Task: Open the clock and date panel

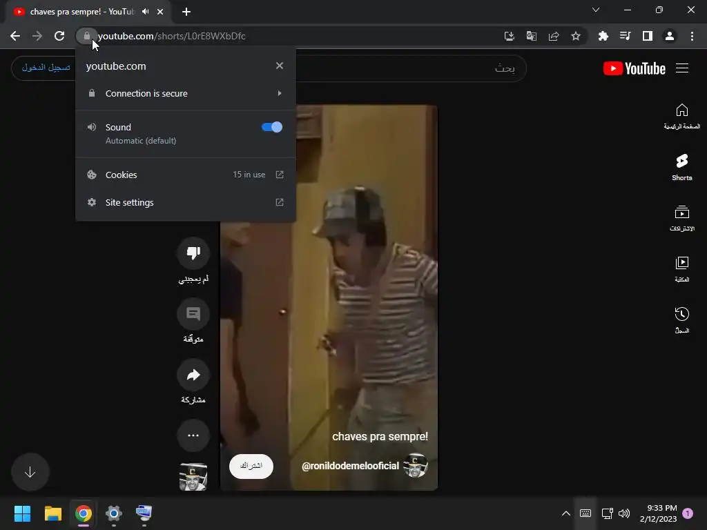Action: pyautogui.click(x=658, y=513)
